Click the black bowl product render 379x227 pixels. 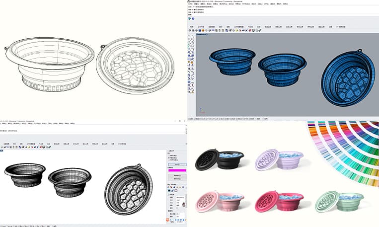(x=220, y=159)
